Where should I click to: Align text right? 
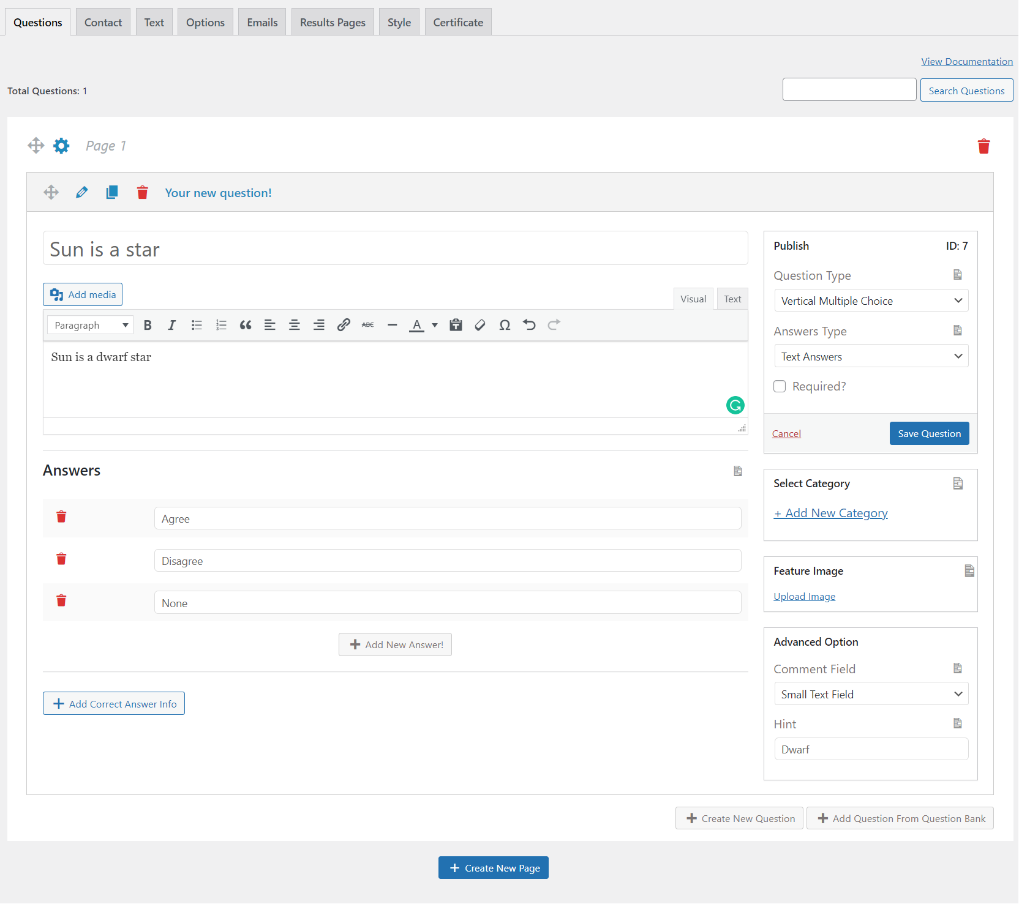tap(319, 325)
